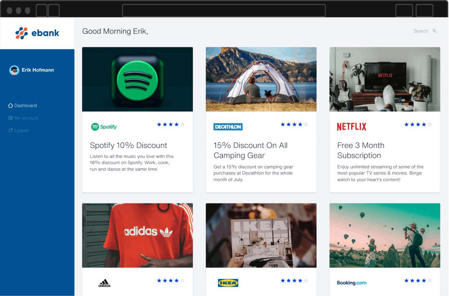This screenshot has width=449, height=296.
Task: Open the red Adidas shirt photo
Action: click(137, 236)
